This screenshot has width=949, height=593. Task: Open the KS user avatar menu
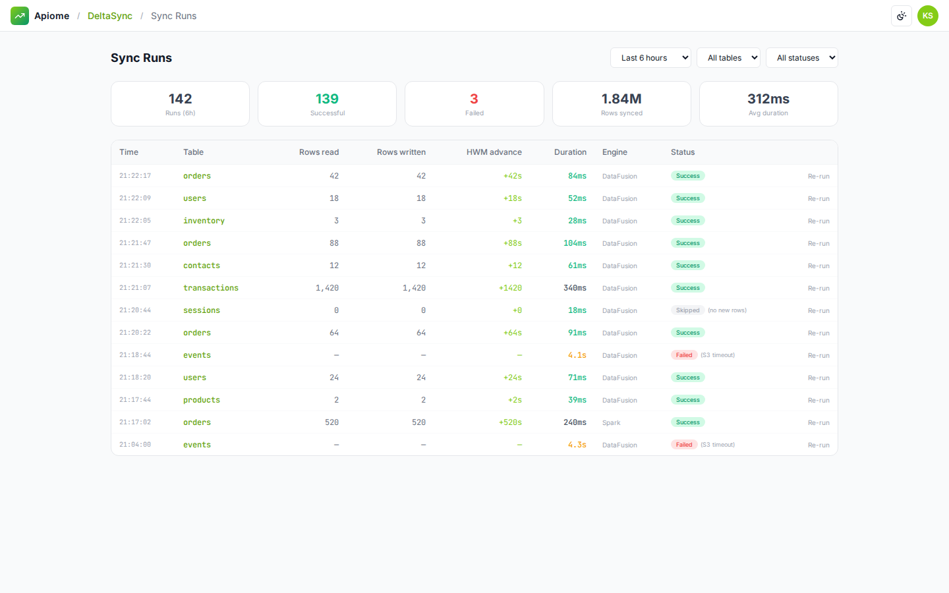click(928, 16)
